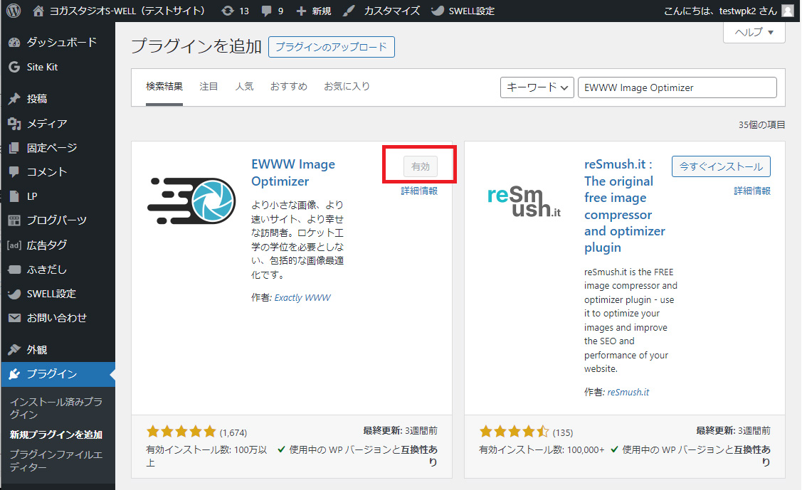The image size is (802, 490).
Task: Click the 投稿 pin icon
Action: click(14, 99)
